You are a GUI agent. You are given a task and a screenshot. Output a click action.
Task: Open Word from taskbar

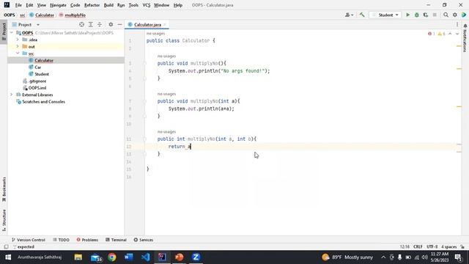click(x=129, y=257)
